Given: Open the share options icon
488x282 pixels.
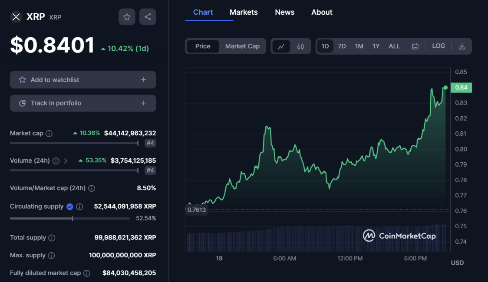Looking at the screenshot, I should click(x=148, y=17).
